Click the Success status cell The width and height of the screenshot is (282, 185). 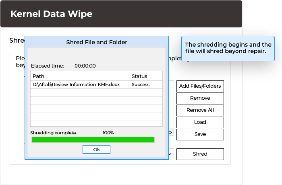coord(145,84)
